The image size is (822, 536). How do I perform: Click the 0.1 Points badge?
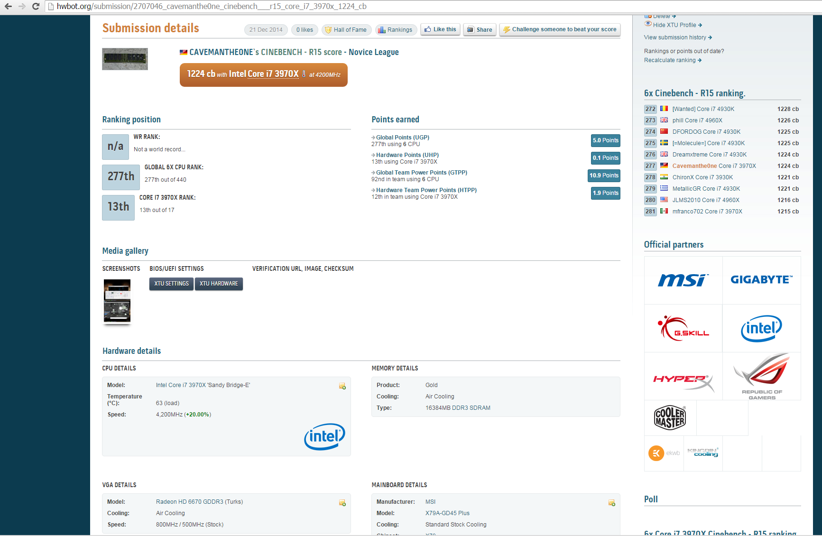(x=605, y=158)
